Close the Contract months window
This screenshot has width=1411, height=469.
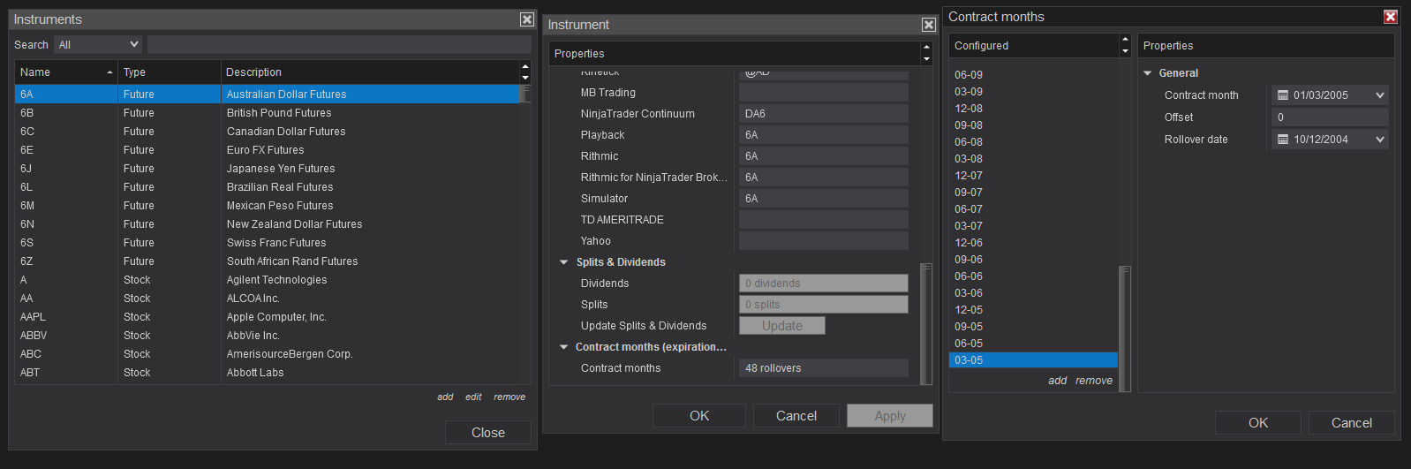(x=1390, y=17)
